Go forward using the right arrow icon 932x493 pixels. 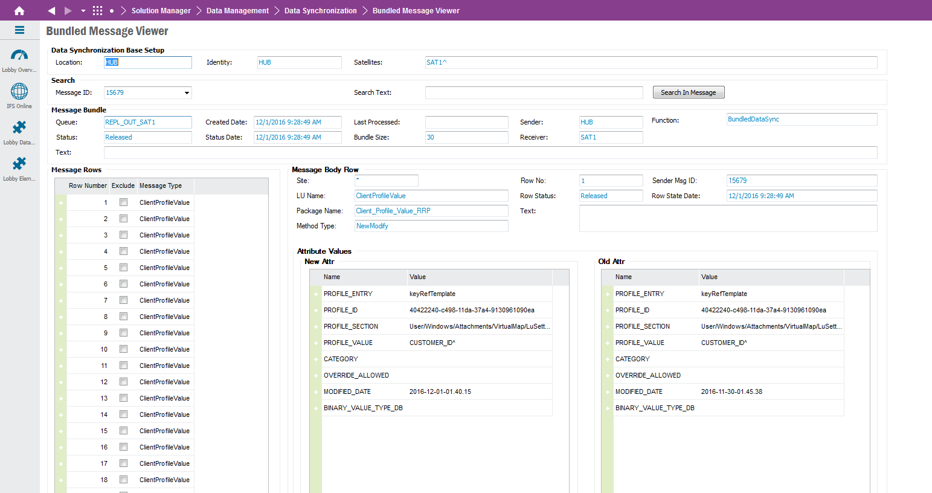tap(68, 10)
